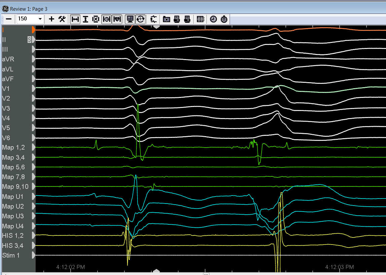Screen dimensions: 386x275
Task: Open the 150 sweep speed dropdown
Action: [x=40, y=19]
